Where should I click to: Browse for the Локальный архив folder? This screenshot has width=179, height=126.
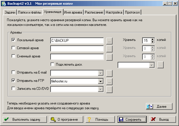point(109,40)
